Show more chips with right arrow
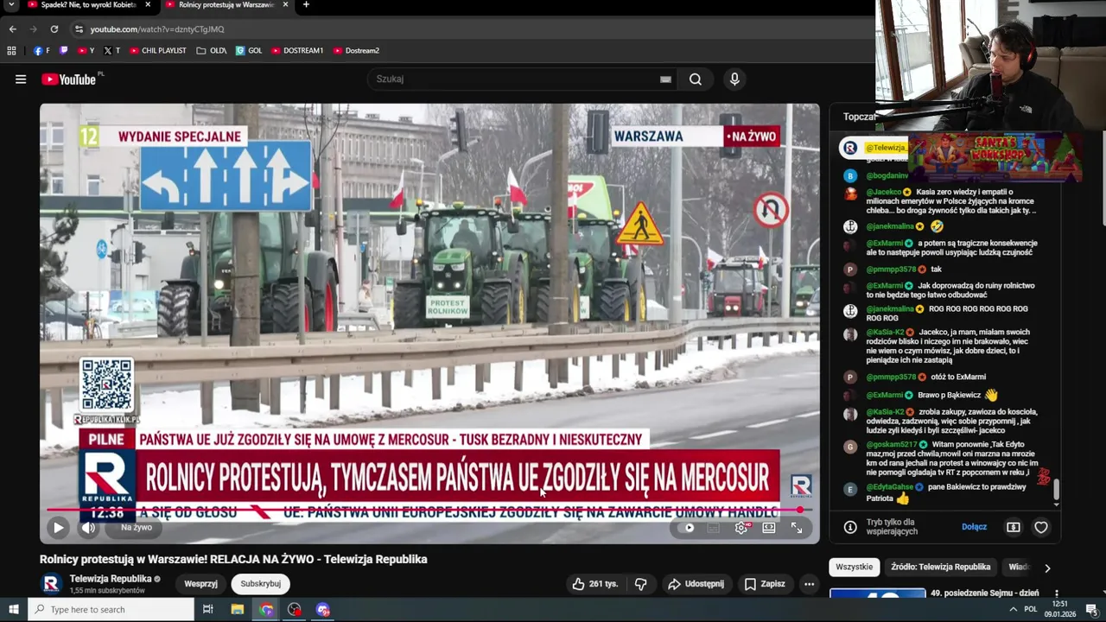The image size is (1106, 622). [x=1047, y=568]
